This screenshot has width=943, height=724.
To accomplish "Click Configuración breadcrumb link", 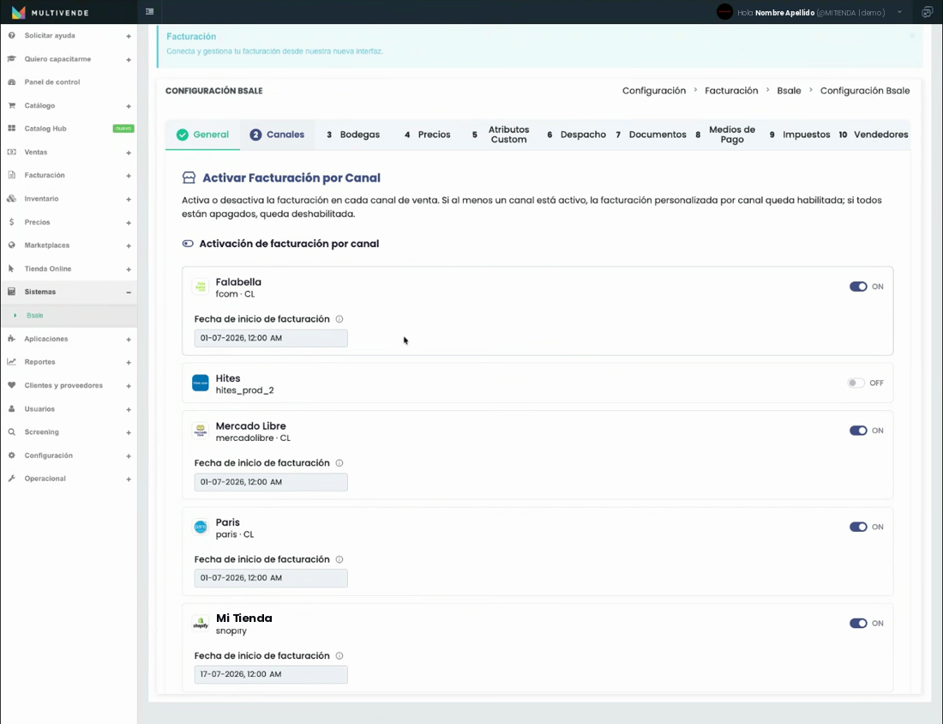I will [x=654, y=90].
